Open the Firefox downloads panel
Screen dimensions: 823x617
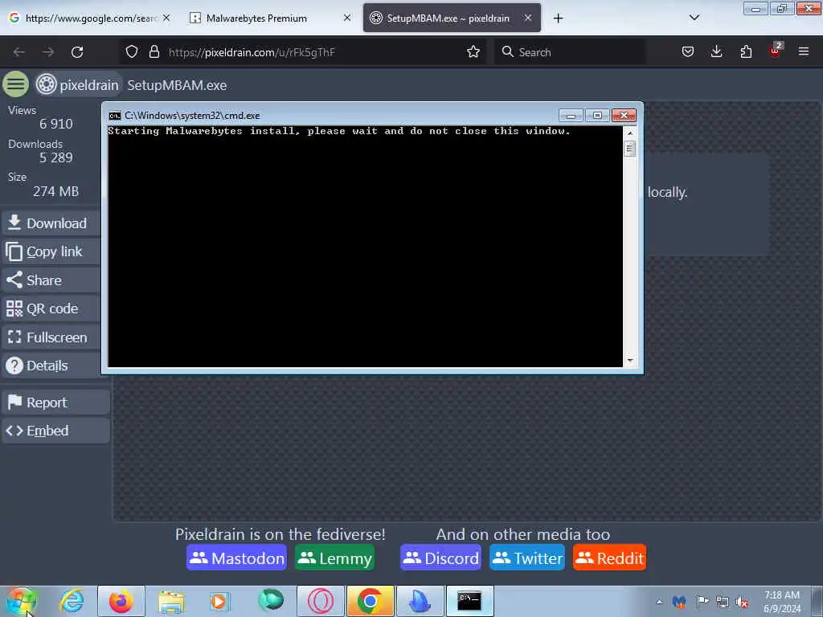point(716,51)
